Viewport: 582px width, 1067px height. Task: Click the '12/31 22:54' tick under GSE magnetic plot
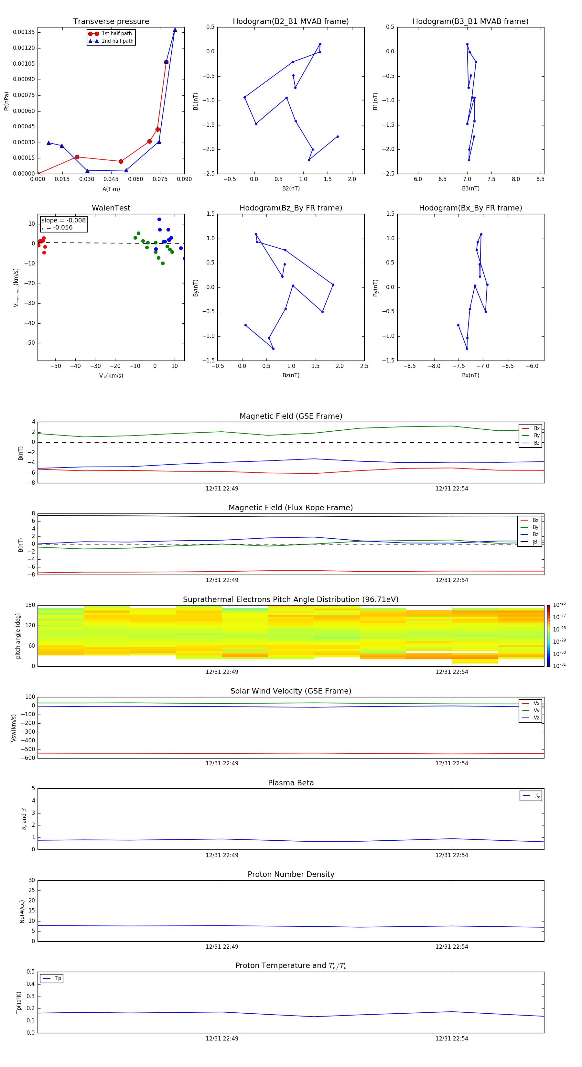[452, 489]
